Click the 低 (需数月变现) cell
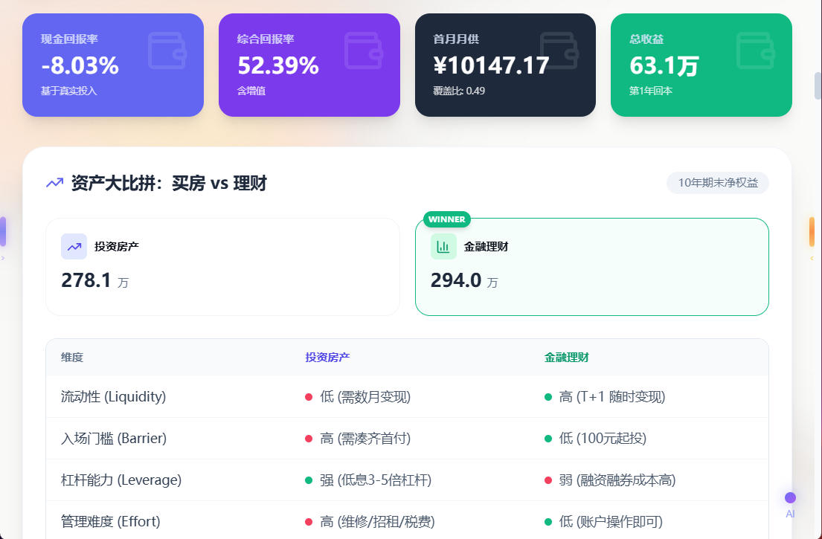The height and width of the screenshot is (539, 822). coord(365,397)
